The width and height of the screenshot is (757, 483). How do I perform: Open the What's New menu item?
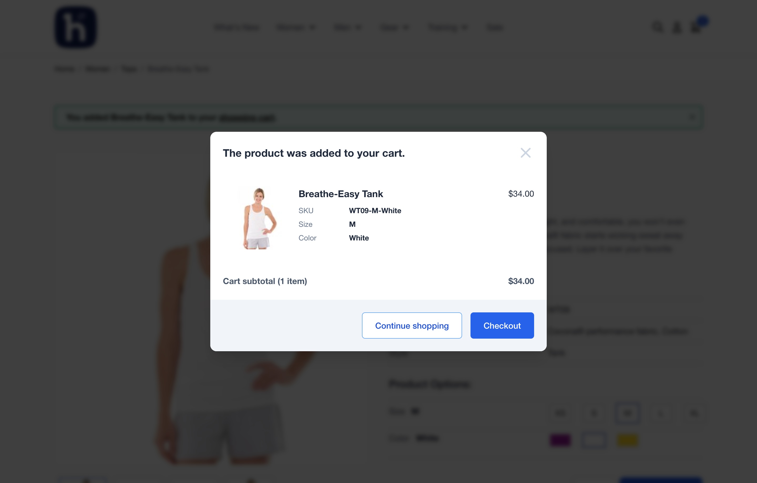tap(237, 28)
